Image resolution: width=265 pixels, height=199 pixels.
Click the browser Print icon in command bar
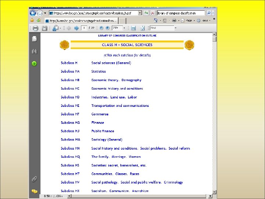pyautogui.click(x=174, y=21)
